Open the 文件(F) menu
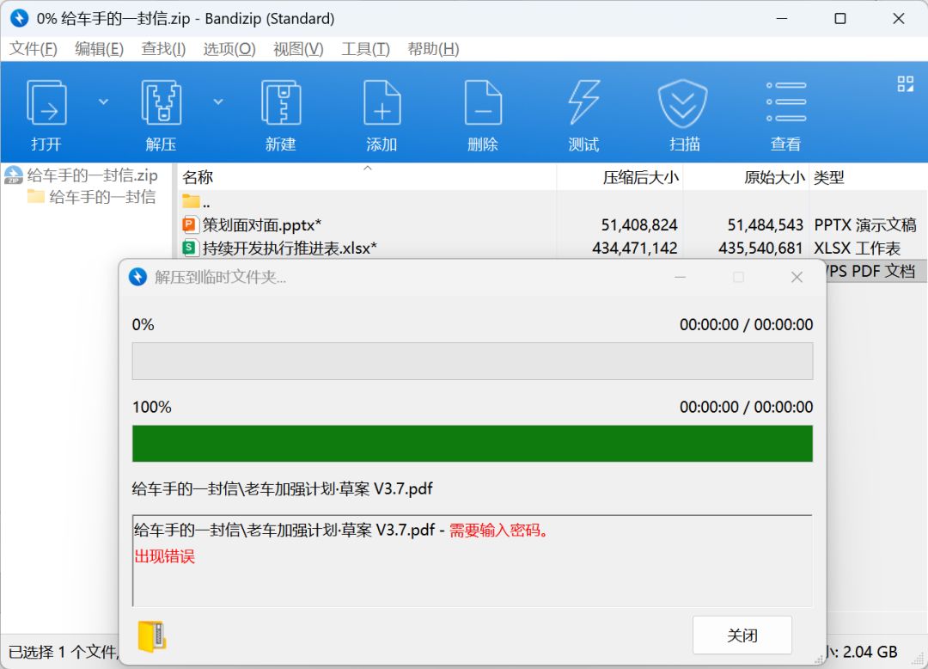The image size is (928, 669). tap(34, 48)
